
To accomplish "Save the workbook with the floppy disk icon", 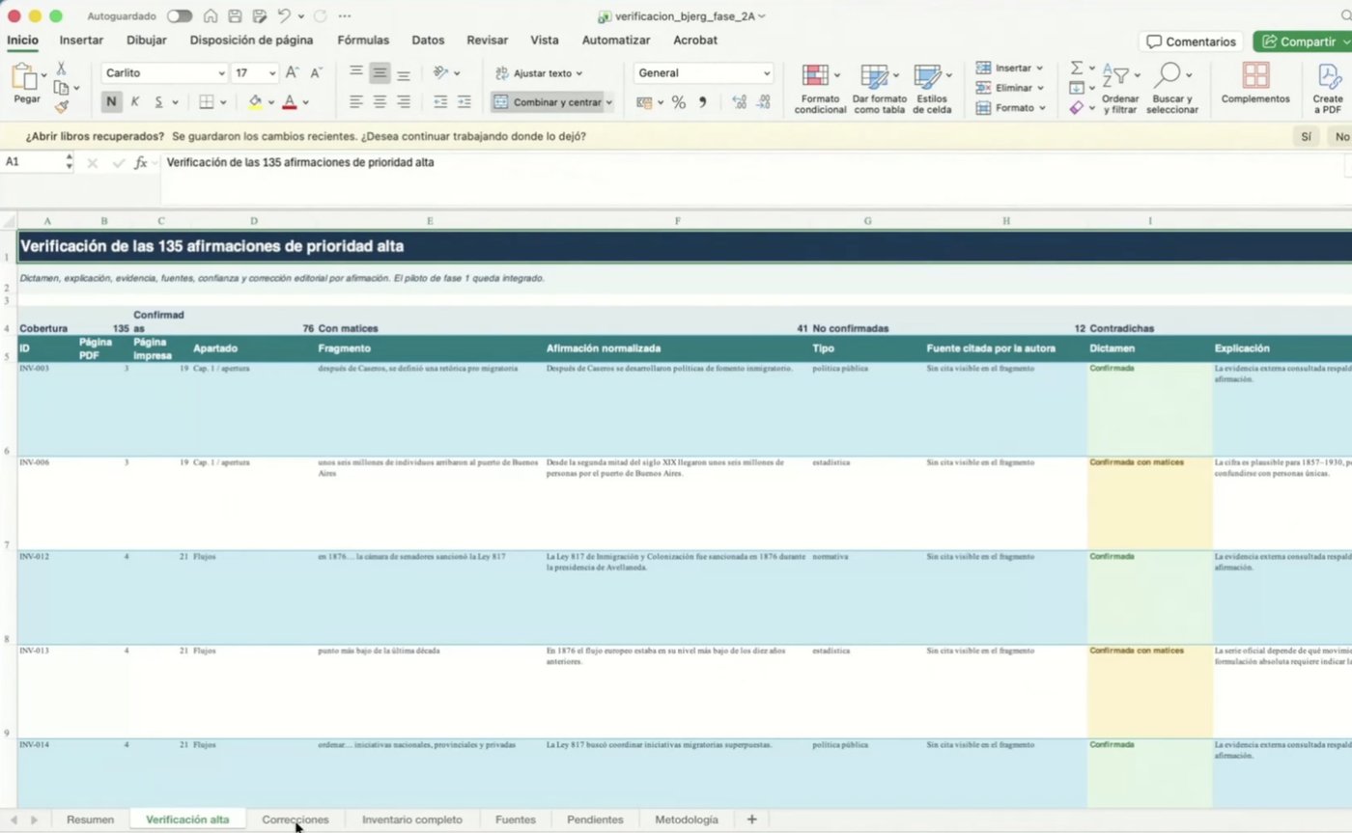I will point(235,16).
